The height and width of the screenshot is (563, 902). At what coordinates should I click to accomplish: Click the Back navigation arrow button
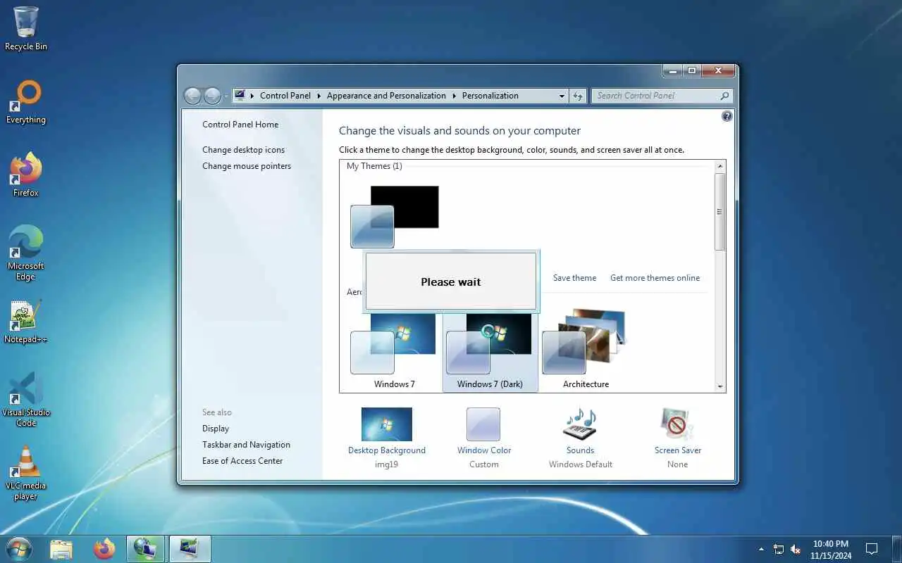[x=192, y=96]
